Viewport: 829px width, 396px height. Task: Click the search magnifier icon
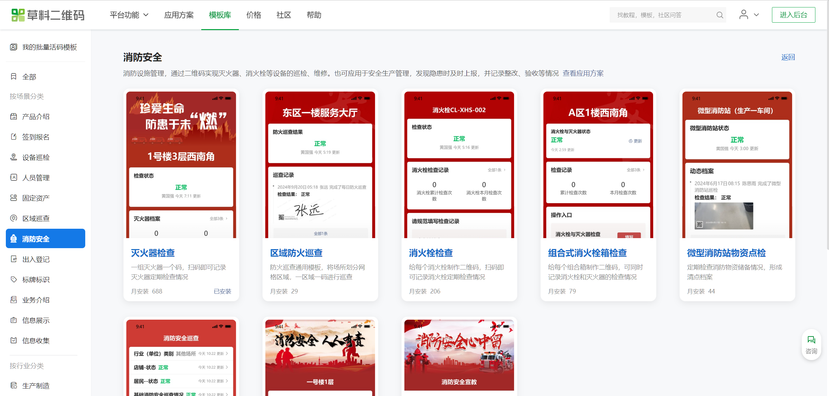(719, 15)
